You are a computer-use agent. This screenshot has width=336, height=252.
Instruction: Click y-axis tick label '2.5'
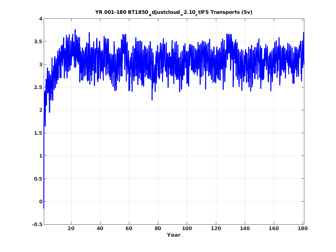(38, 87)
